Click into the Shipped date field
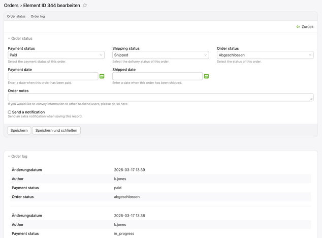The width and height of the screenshot is (322, 238). coord(157,76)
